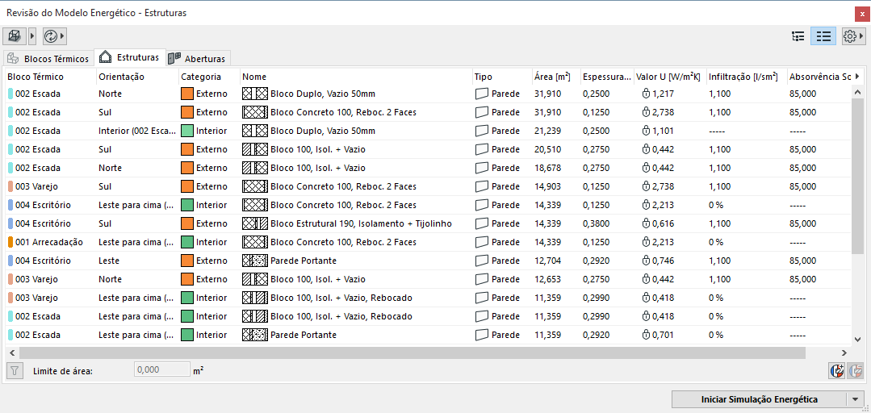The image size is (871, 413).
Task: Click the area limit filter icon
Action: pos(15,371)
